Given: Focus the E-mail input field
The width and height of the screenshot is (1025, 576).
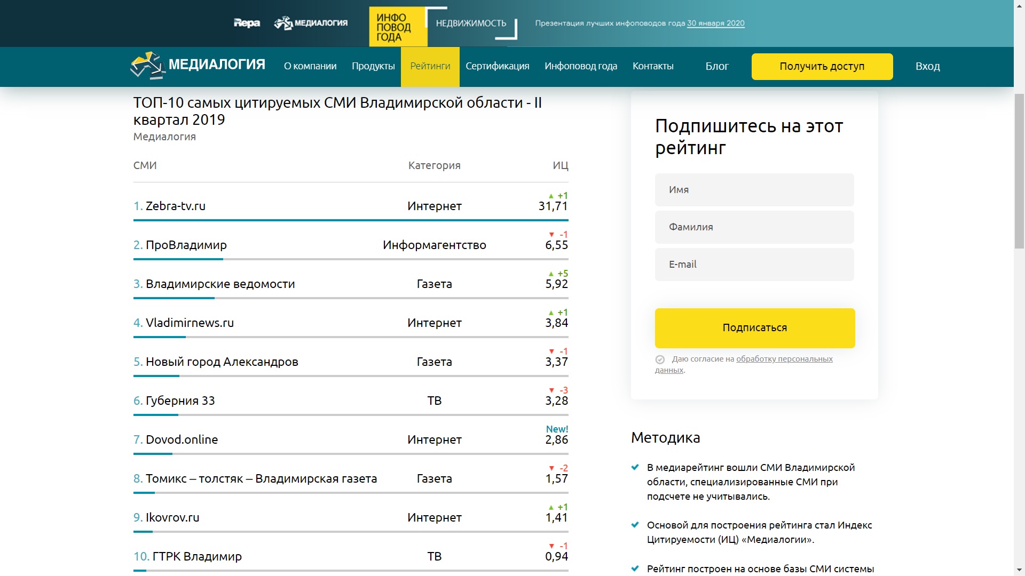Looking at the screenshot, I should [x=754, y=265].
